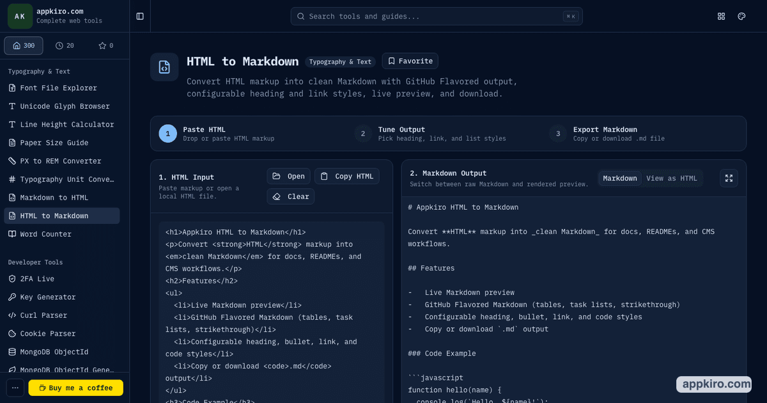
Task: Open Cookie Parser tool
Action: (61, 333)
